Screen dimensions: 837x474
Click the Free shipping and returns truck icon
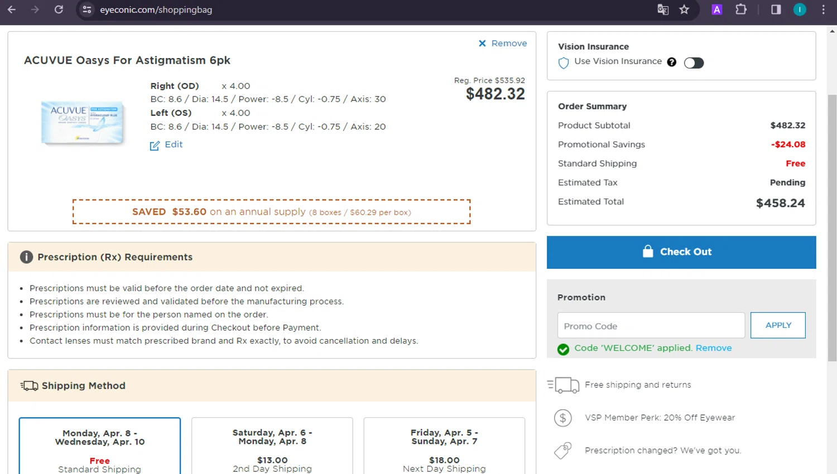563,385
